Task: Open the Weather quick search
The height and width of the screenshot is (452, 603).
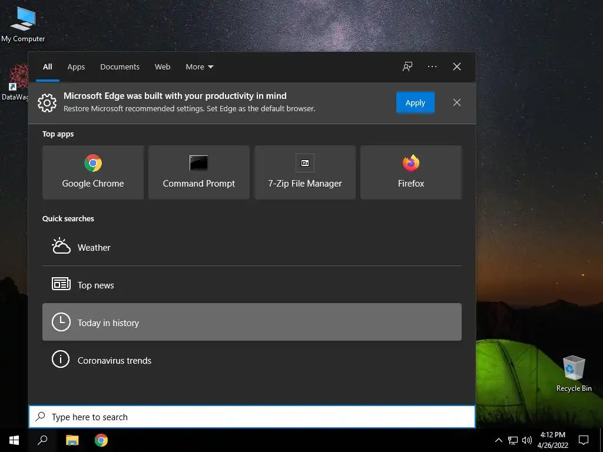Action: (252, 247)
